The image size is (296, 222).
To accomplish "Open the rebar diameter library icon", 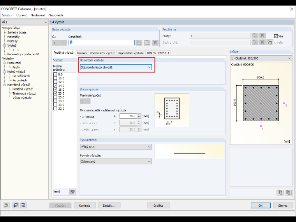I will point(72,192).
